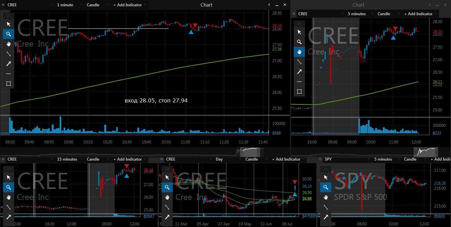Toggle the link dot of 5-minute CREE chart
This screenshot has height=227, width=451.
point(294,14)
